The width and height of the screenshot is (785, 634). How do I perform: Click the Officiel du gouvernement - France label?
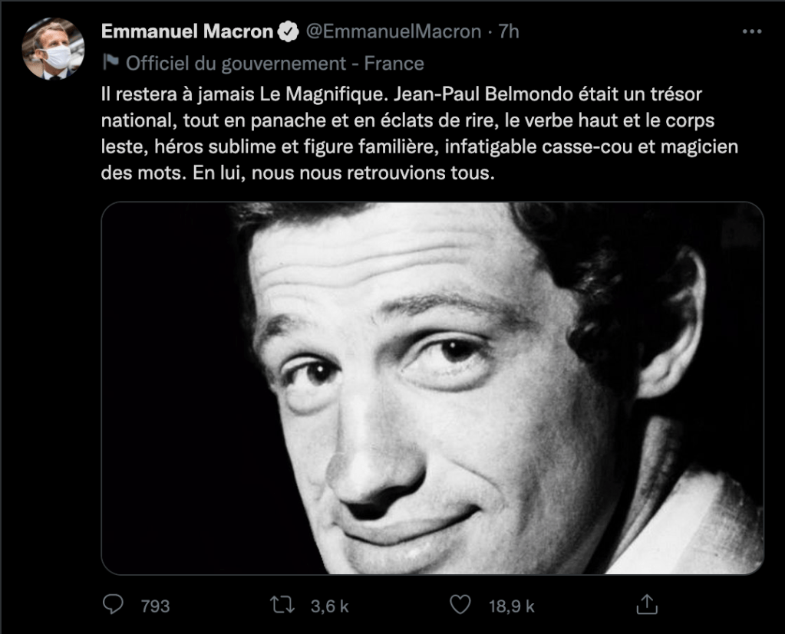tap(275, 63)
